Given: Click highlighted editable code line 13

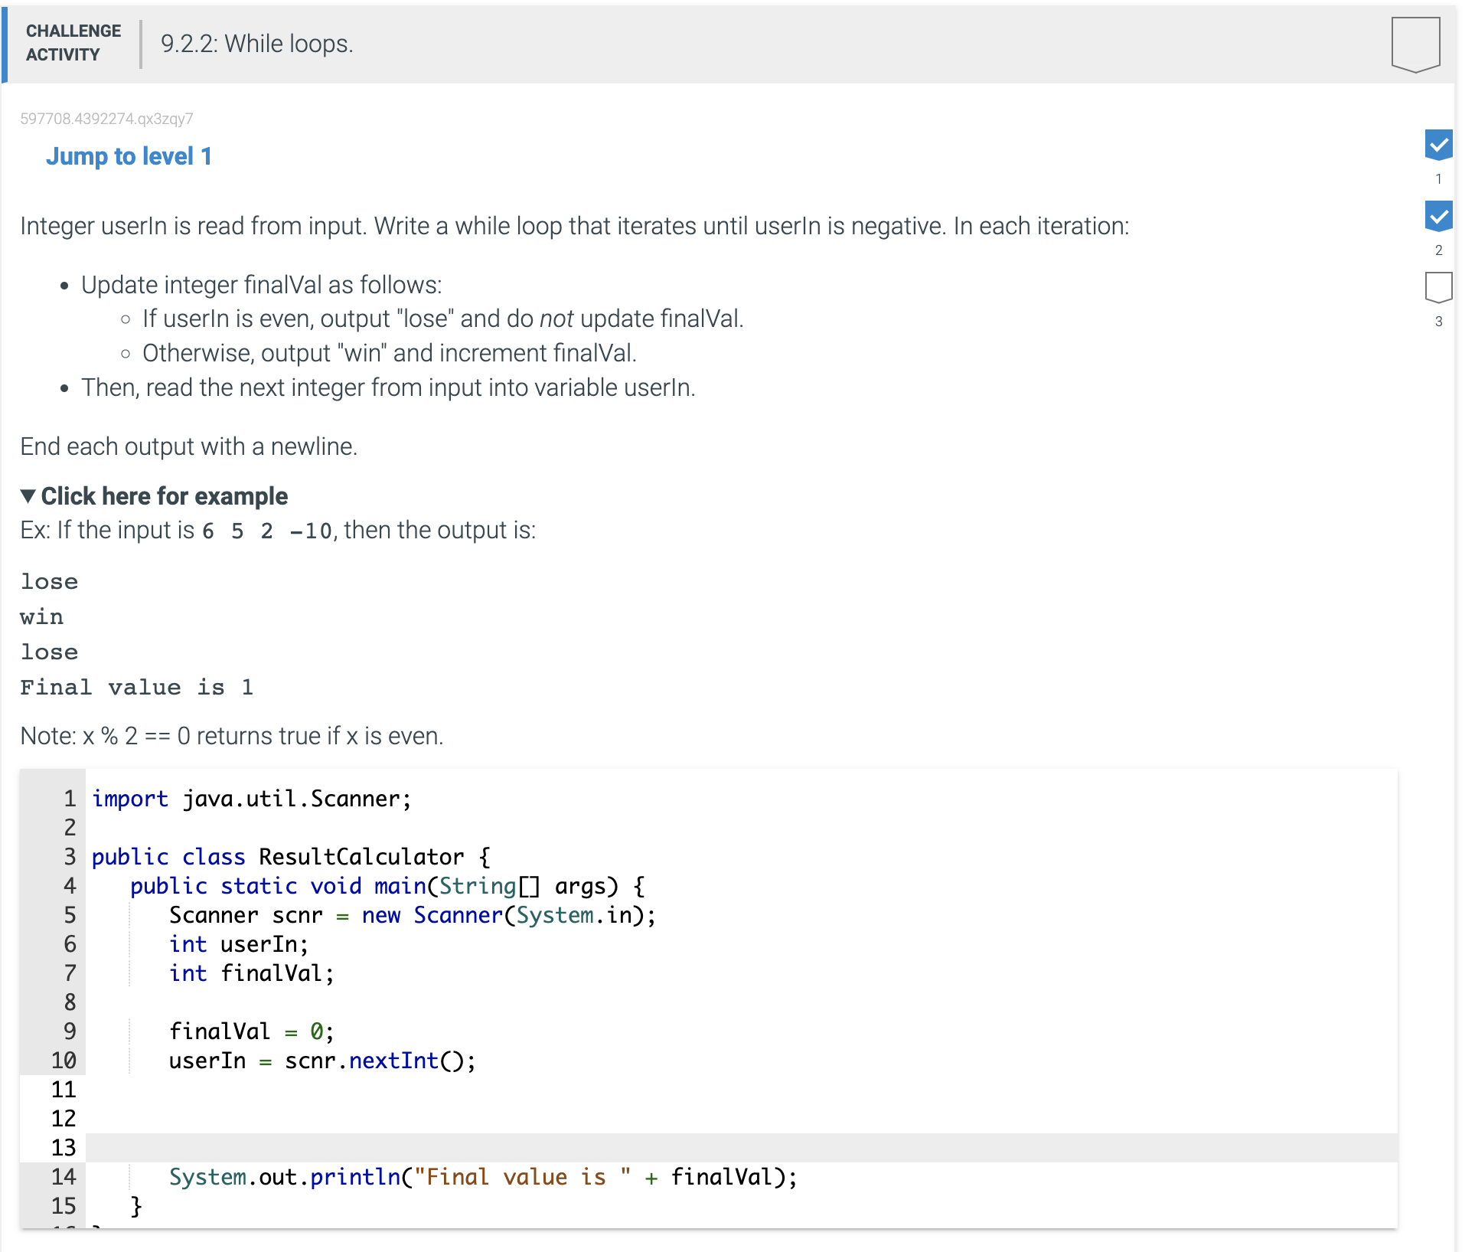Looking at the screenshot, I should point(459,1148).
